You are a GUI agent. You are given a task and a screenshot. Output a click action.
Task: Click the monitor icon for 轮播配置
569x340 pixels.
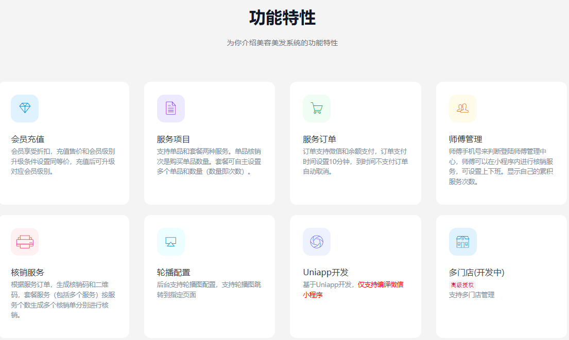pos(170,242)
